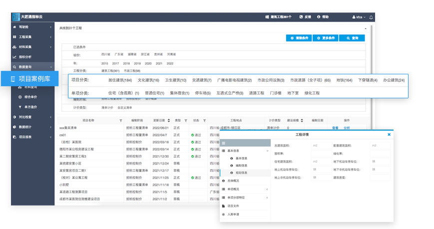Click the 总建筑面积 input field
The height and width of the screenshot is (229, 434).
click(x=321, y=146)
